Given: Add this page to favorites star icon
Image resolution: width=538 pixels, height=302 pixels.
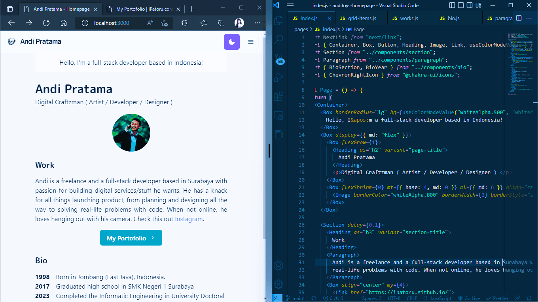Looking at the screenshot, I should pyautogui.click(x=164, y=23).
